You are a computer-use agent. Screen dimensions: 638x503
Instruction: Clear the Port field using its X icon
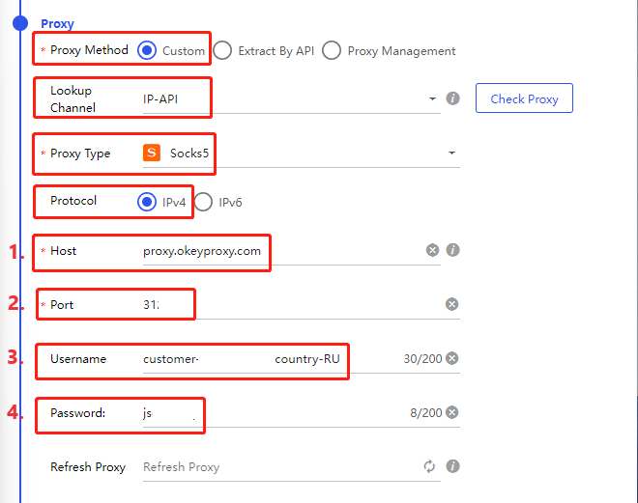(451, 304)
